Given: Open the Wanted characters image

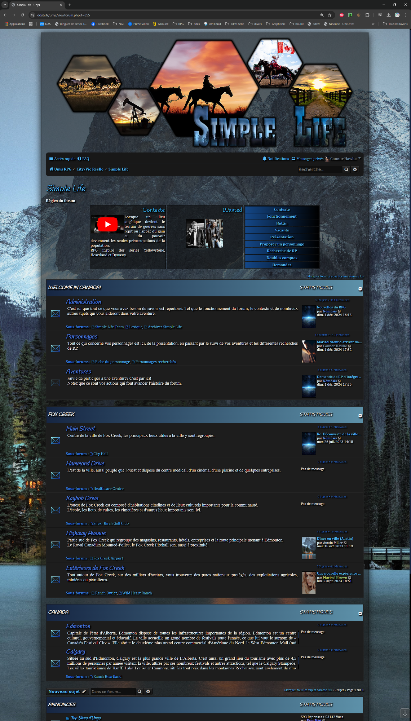Looking at the screenshot, I should (205, 233).
